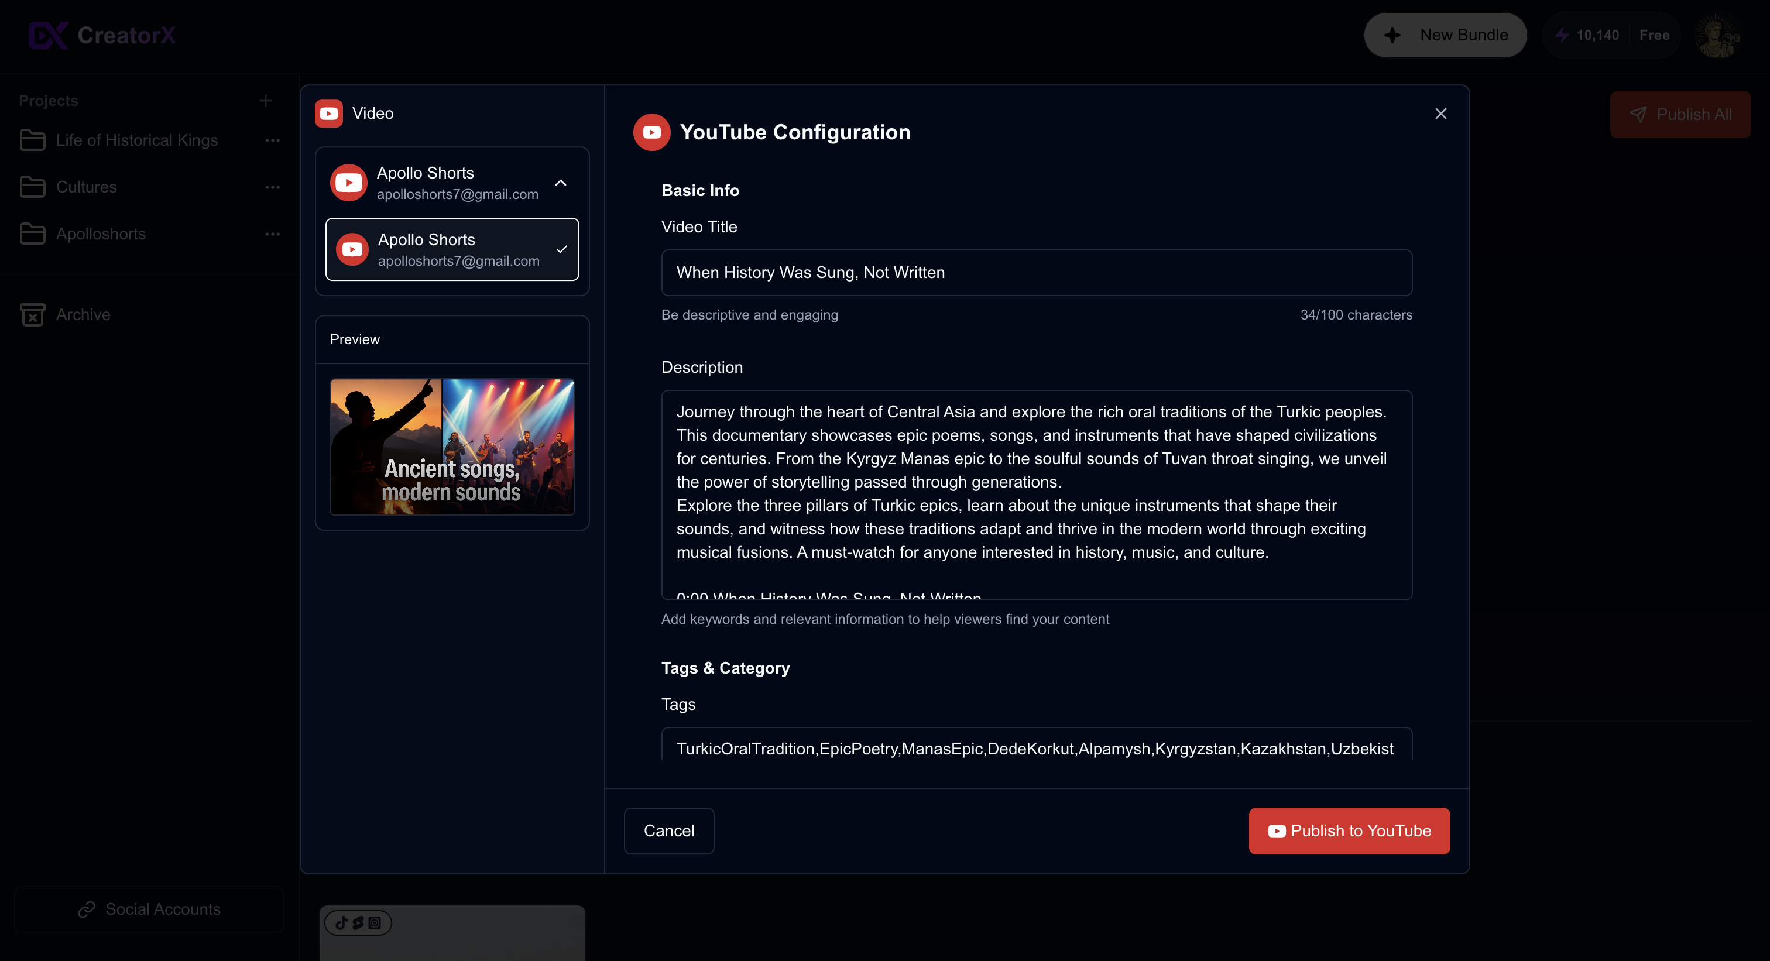1770x961 pixels.
Task: Open the Cultures project more options
Action: click(272, 187)
